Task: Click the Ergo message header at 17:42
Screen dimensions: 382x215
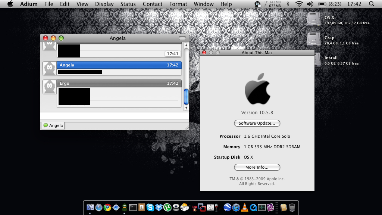Action: point(119,83)
